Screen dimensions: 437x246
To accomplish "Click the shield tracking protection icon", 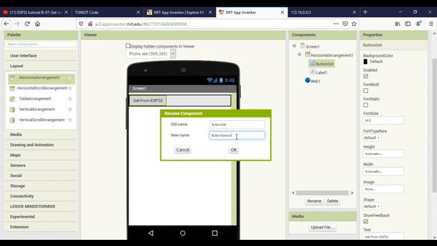I will (x=81, y=24).
